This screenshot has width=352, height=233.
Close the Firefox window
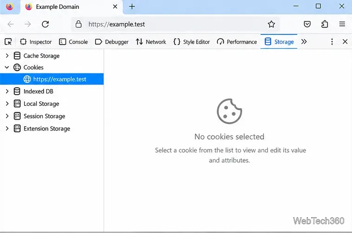[x=342, y=6]
